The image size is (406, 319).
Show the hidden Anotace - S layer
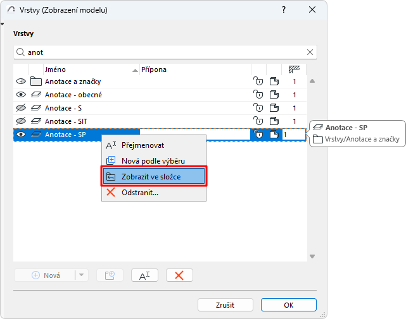point(21,108)
